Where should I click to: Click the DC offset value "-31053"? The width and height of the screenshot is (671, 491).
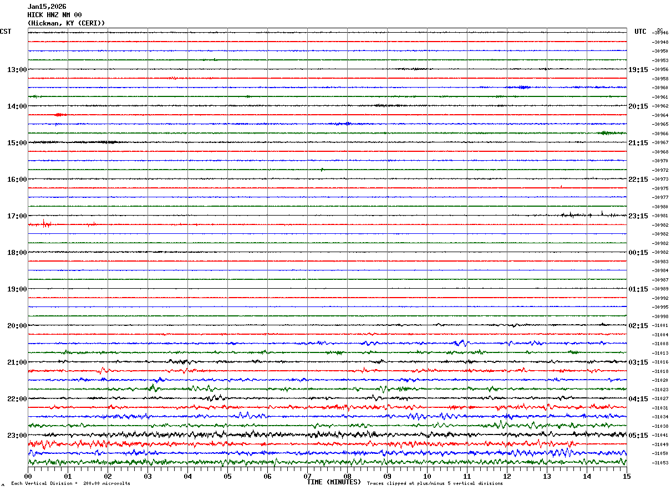660,463
